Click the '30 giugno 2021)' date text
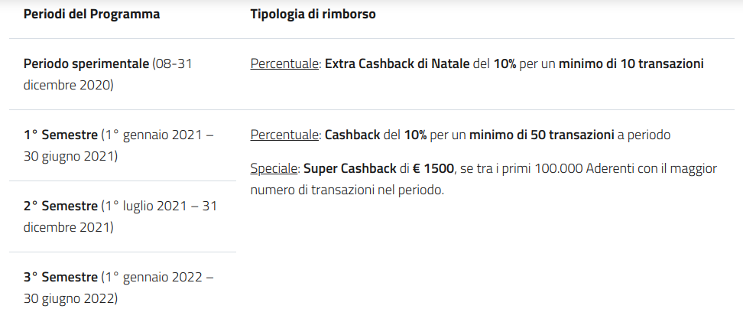743x322 pixels. click(x=70, y=156)
